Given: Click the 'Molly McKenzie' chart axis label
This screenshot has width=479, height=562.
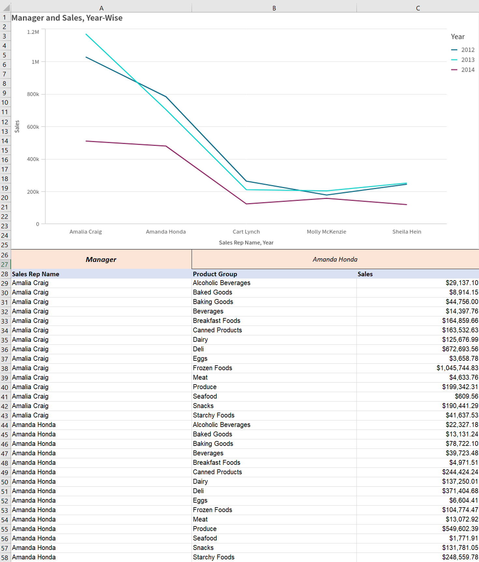Looking at the screenshot, I should tap(327, 232).
